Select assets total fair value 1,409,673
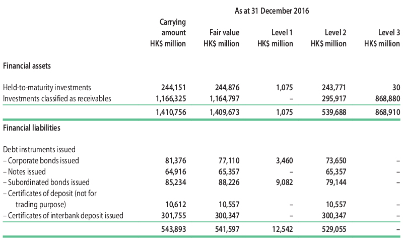 [x=224, y=112]
